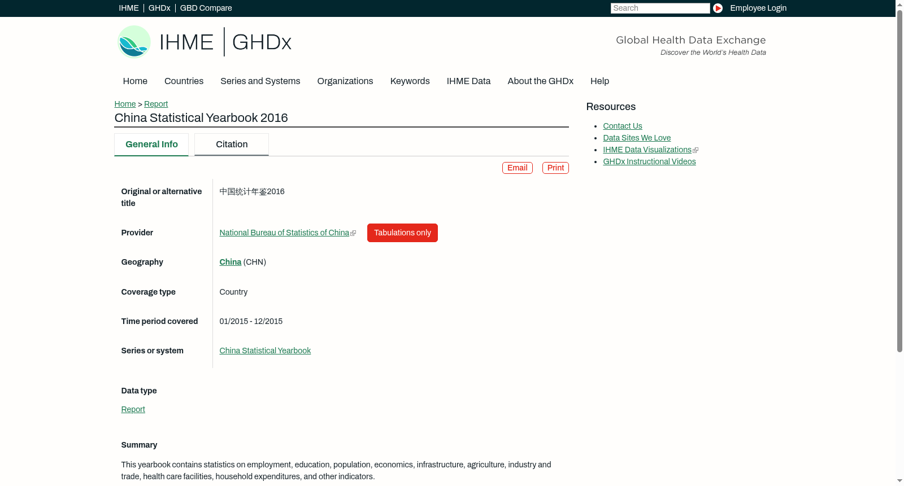Click the Coverage type field label
904x486 pixels.
point(148,292)
